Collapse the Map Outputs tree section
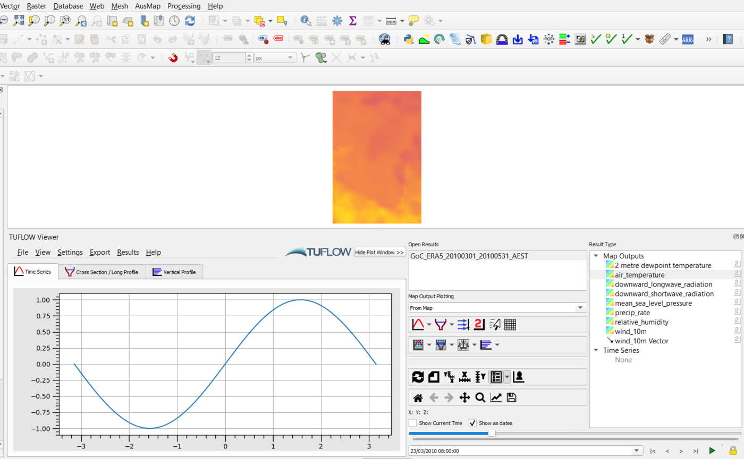744x459 pixels. pyautogui.click(x=596, y=255)
